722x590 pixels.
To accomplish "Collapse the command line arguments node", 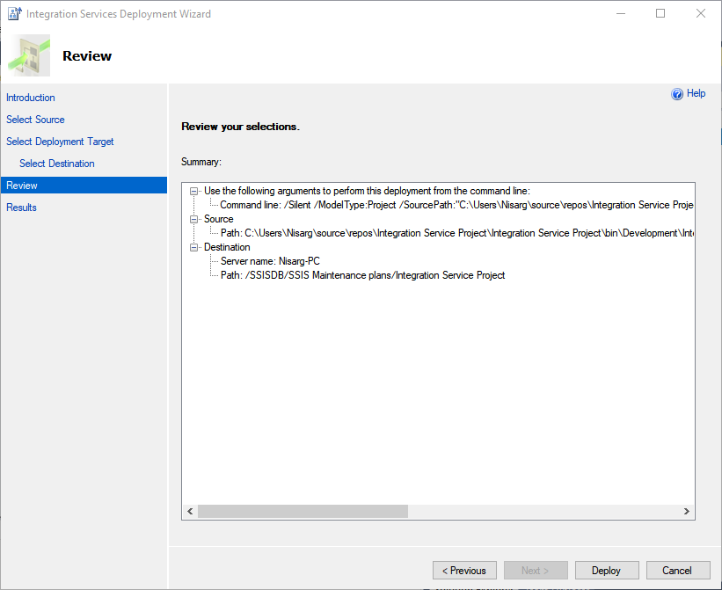I will coord(194,191).
